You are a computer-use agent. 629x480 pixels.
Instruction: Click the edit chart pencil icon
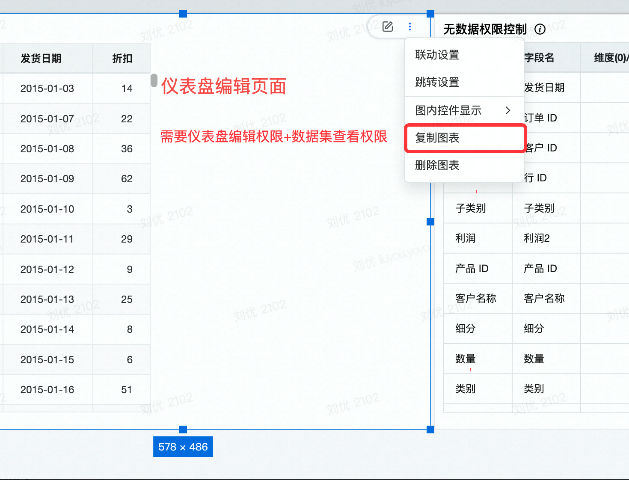388,27
